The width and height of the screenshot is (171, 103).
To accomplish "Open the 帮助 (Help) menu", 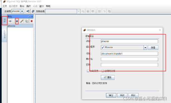I will pos(48,6).
